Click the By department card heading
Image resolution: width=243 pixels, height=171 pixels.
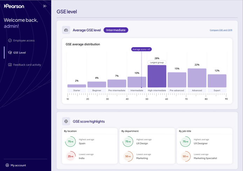(x=130, y=131)
